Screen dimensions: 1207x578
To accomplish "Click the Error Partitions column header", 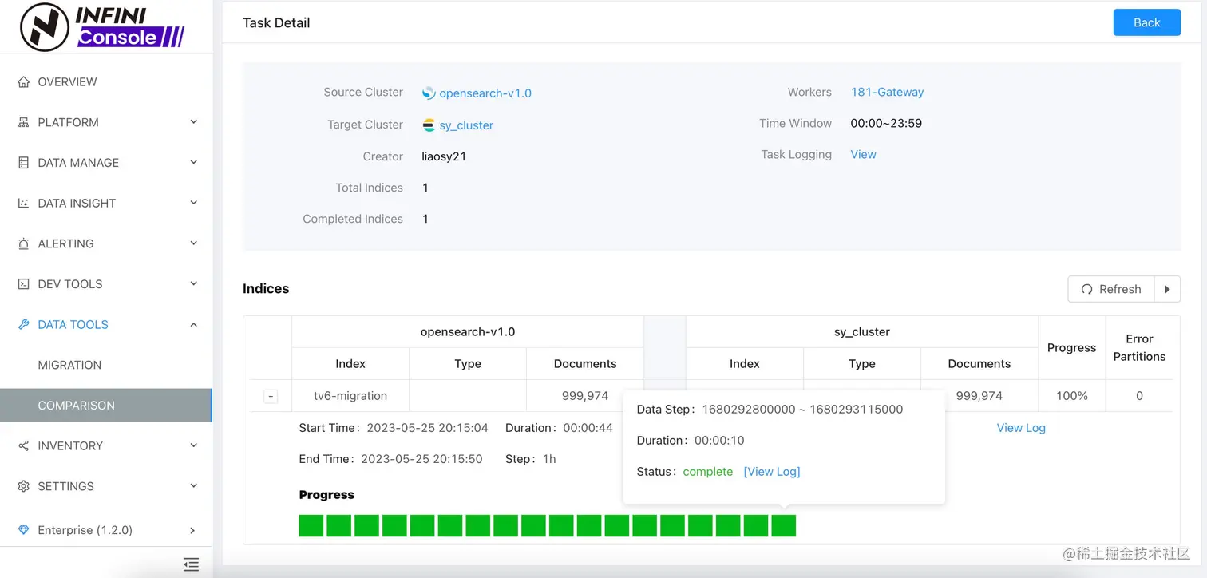I will [x=1139, y=348].
